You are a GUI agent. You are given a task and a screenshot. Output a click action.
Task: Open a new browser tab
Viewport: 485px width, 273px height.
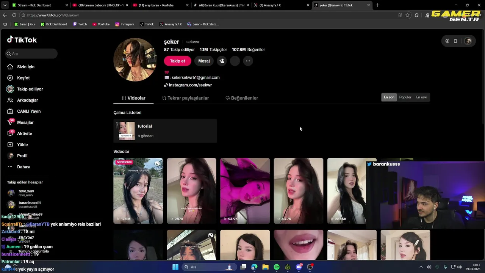tap(377, 5)
